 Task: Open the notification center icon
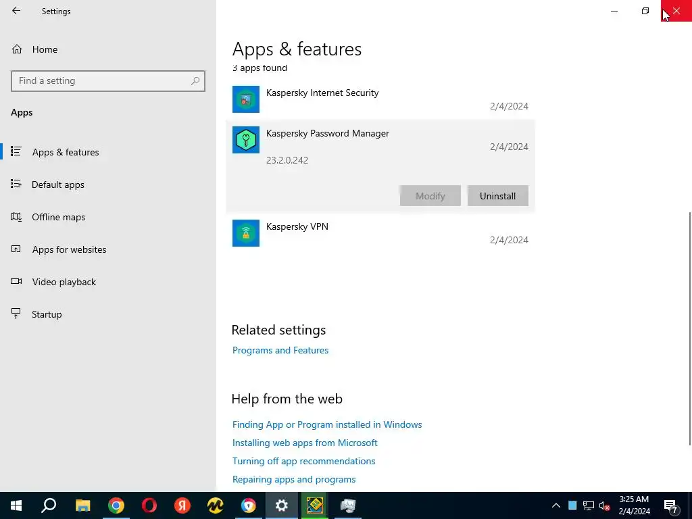(x=671, y=505)
